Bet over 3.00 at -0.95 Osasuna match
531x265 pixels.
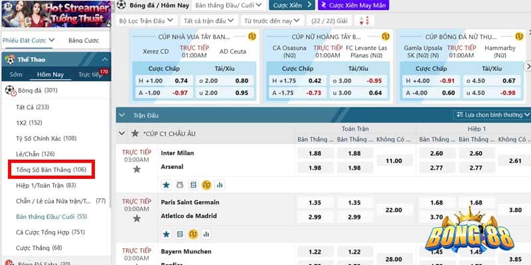coord(358,81)
